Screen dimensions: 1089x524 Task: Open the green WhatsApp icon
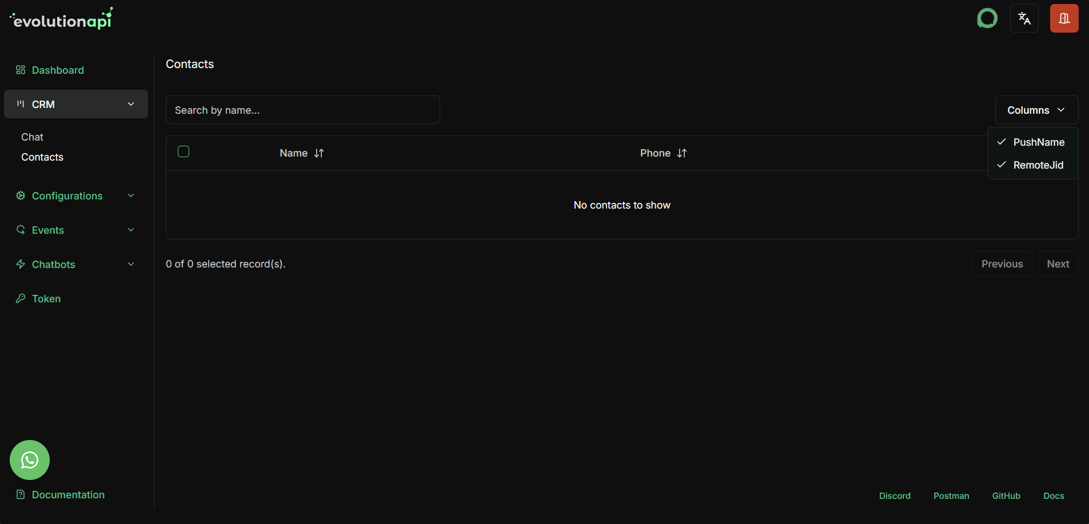click(29, 459)
